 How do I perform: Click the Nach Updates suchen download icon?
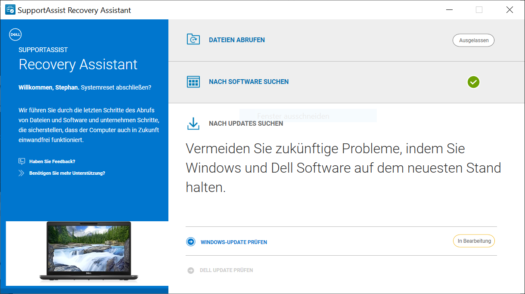point(193,124)
